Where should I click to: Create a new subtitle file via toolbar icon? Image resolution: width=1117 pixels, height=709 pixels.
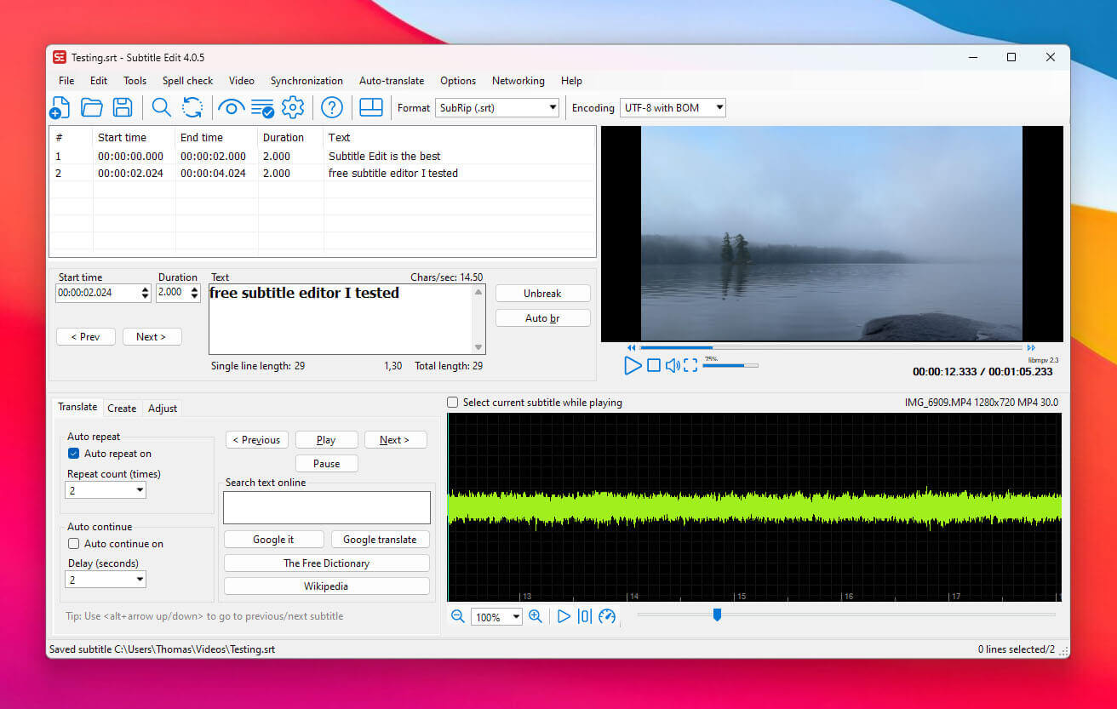coord(60,108)
